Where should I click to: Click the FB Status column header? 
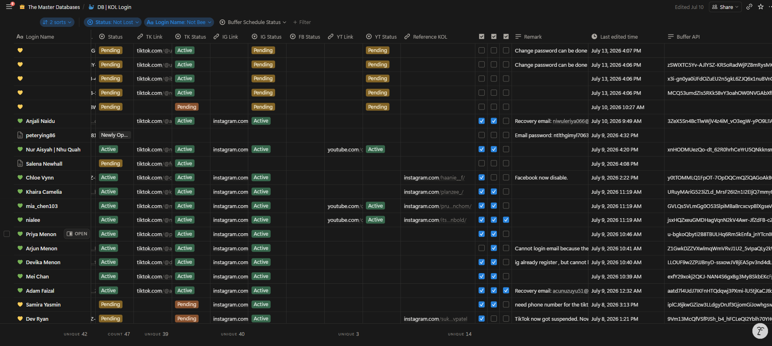pos(305,37)
